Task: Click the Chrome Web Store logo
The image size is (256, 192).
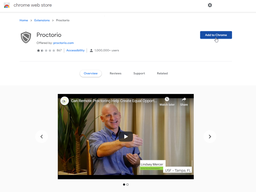Action: [7, 5]
